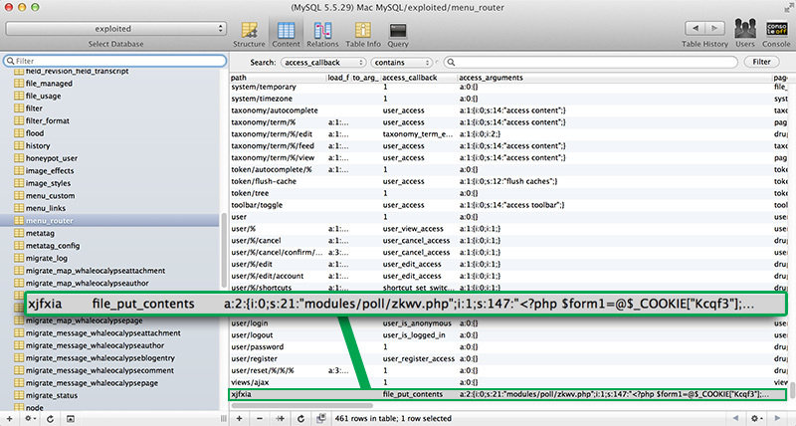Select the system/timezone row

click(509, 99)
